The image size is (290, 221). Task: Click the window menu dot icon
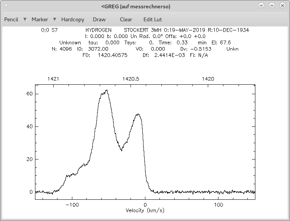point(6,5)
